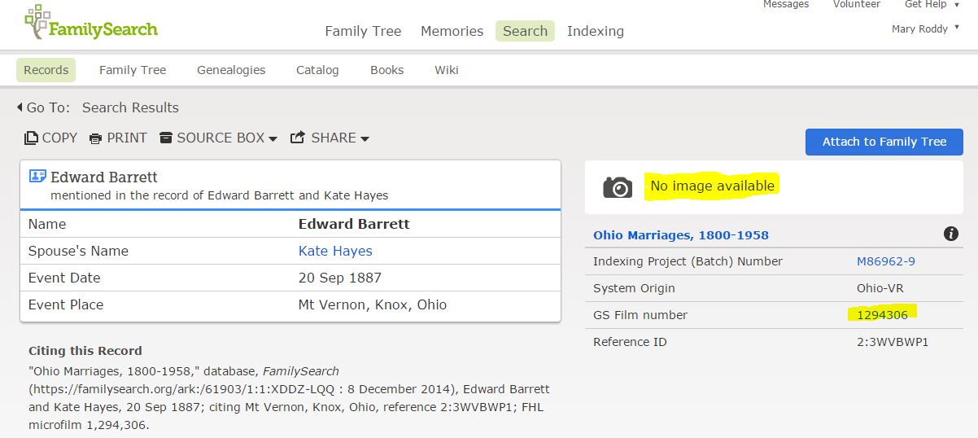This screenshot has width=978, height=438.
Task: Click the FamilySearch tree logo
Action: [36, 23]
